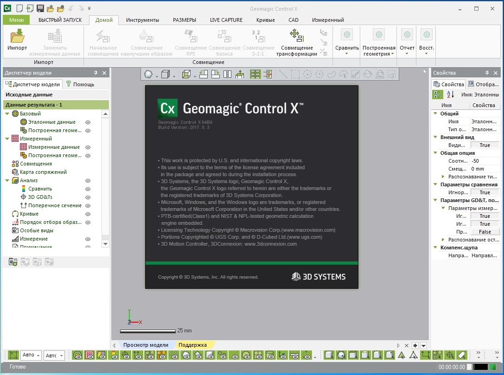Expand Распознавание ти... property row
The width and height of the screenshot is (504, 375).
coord(443,177)
